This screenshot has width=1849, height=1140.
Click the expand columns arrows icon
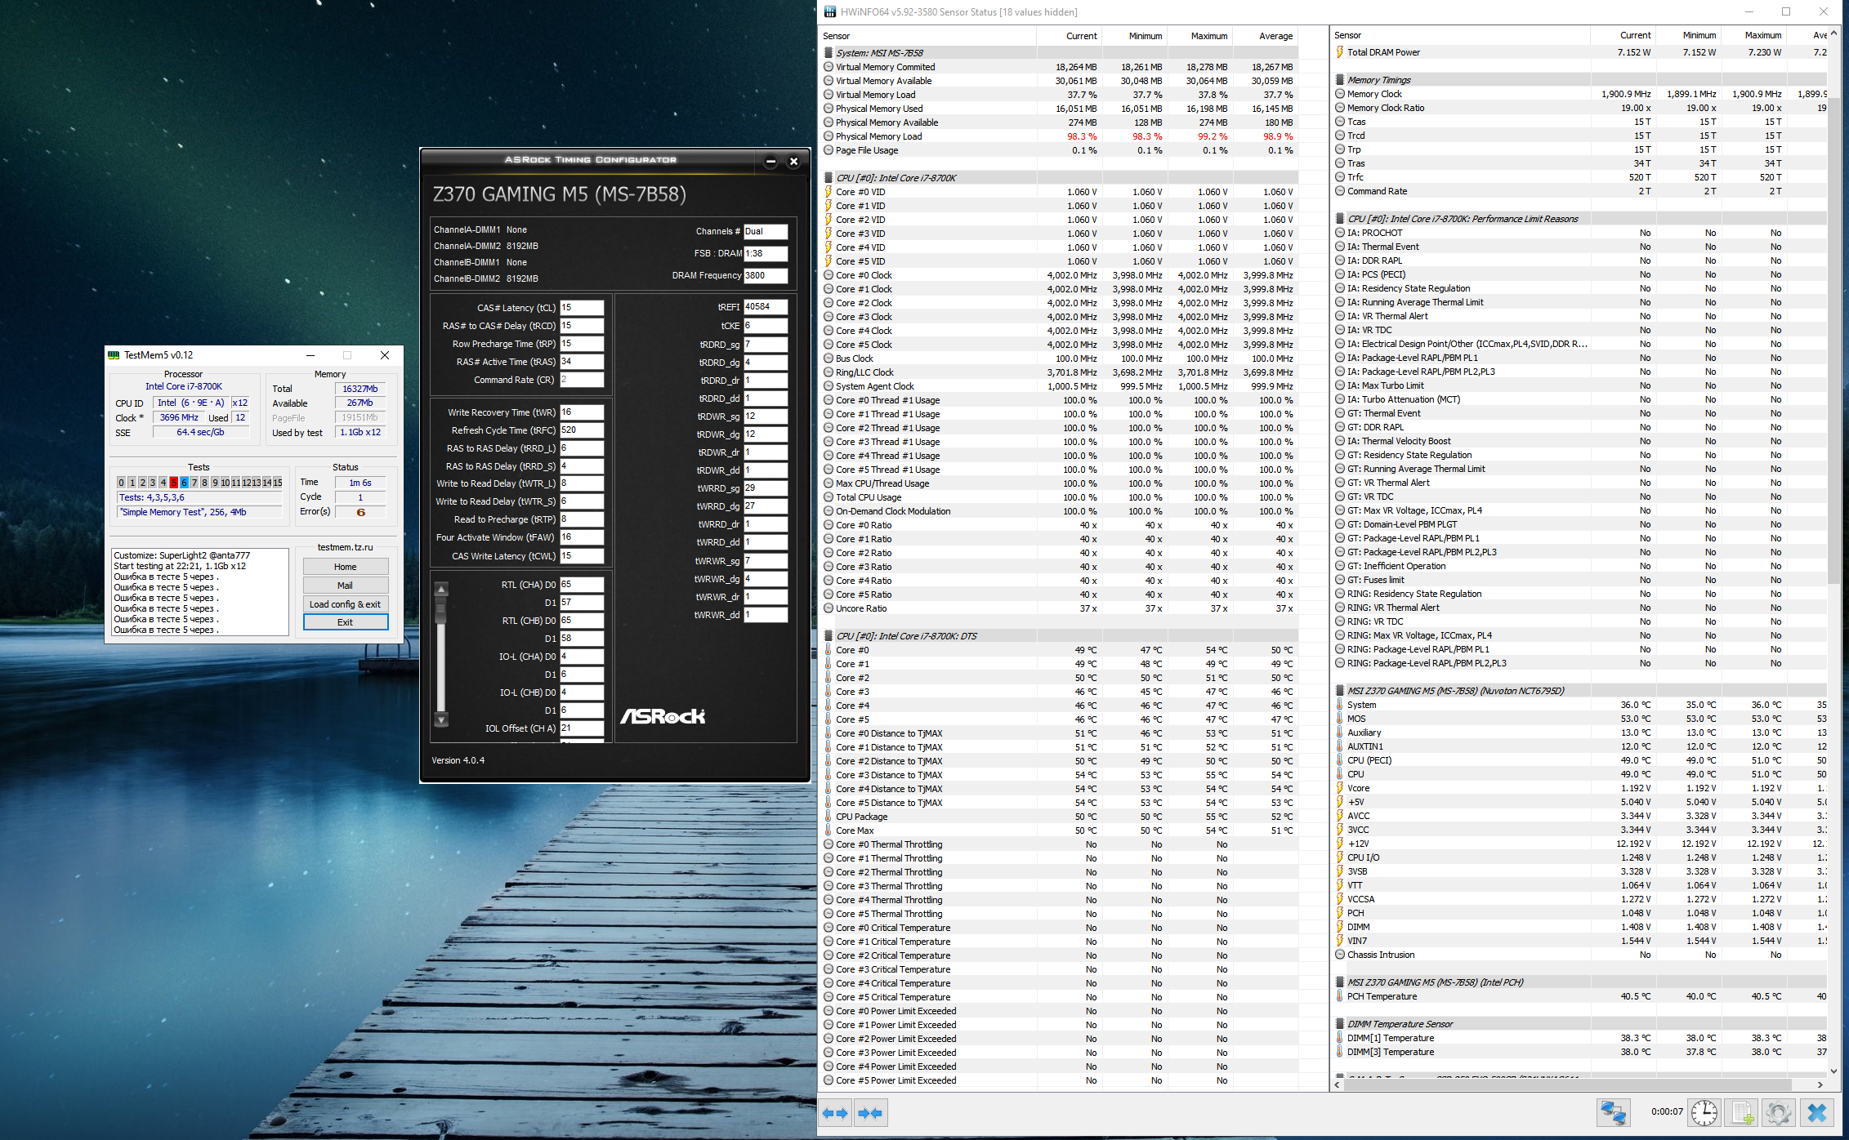(x=835, y=1113)
